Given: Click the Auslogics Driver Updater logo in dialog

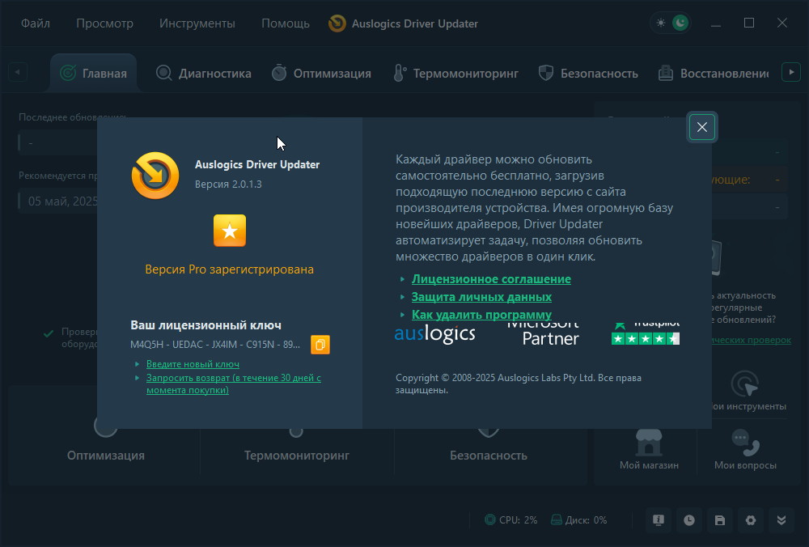Looking at the screenshot, I should coord(155,176).
